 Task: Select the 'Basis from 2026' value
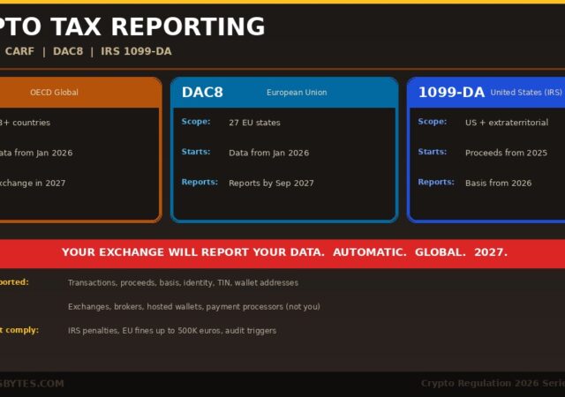[x=498, y=183]
